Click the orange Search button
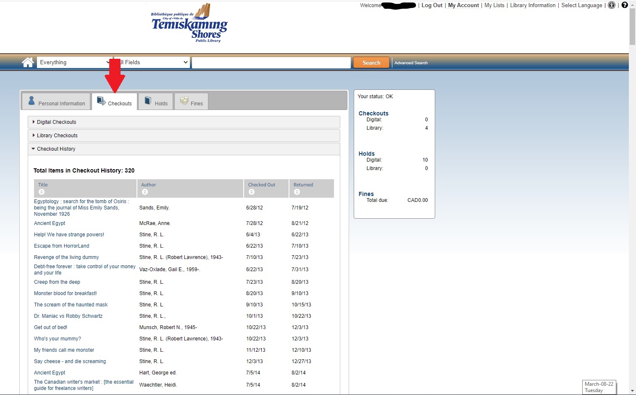The width and height of the screenshot is (636, 395). (x=371, y=63)
